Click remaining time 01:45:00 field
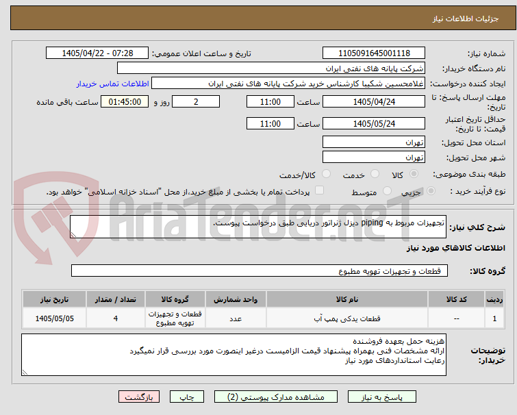 125,101
